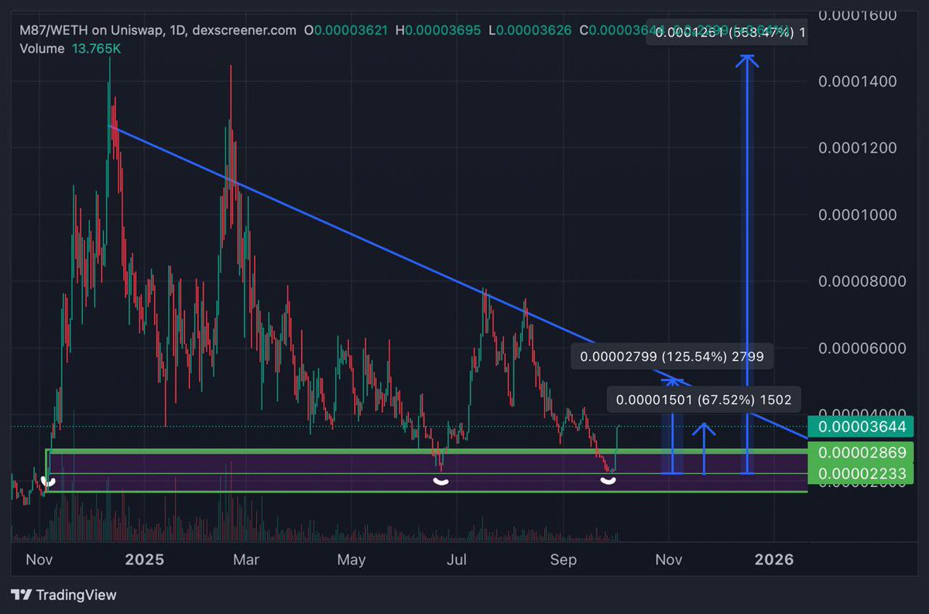Click the low value L0.00003626
The height and width of the screenshot is (614, 929).
click(530, 30)
